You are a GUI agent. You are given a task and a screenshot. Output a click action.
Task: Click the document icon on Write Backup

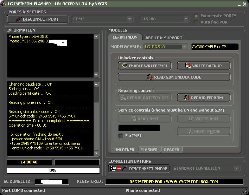[188, 66]
